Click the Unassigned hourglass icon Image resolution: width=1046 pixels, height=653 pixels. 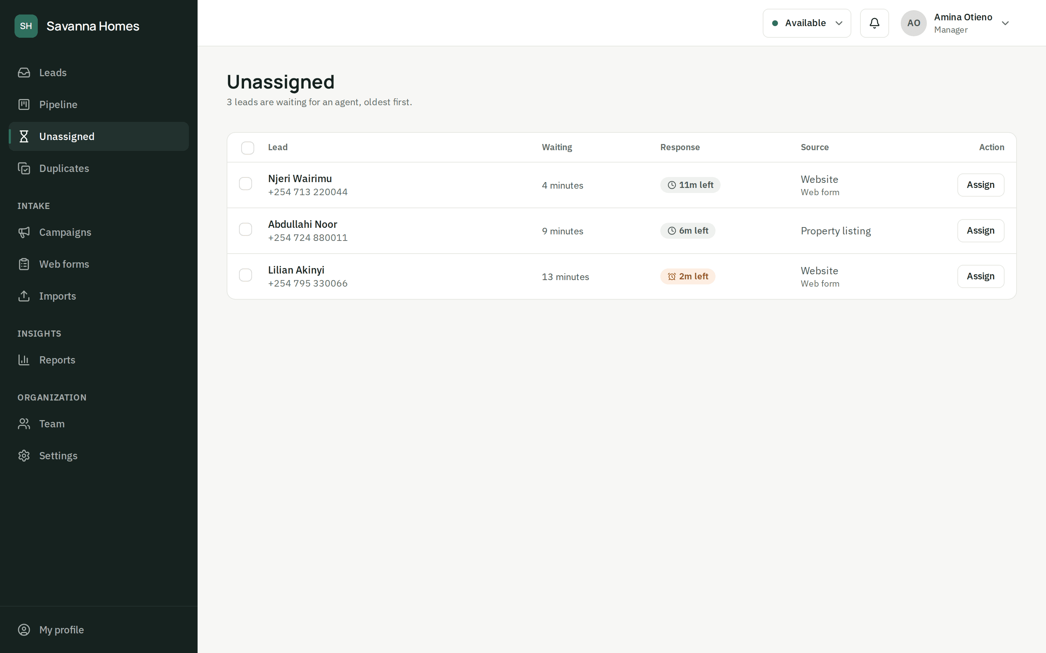click(24, 136)
